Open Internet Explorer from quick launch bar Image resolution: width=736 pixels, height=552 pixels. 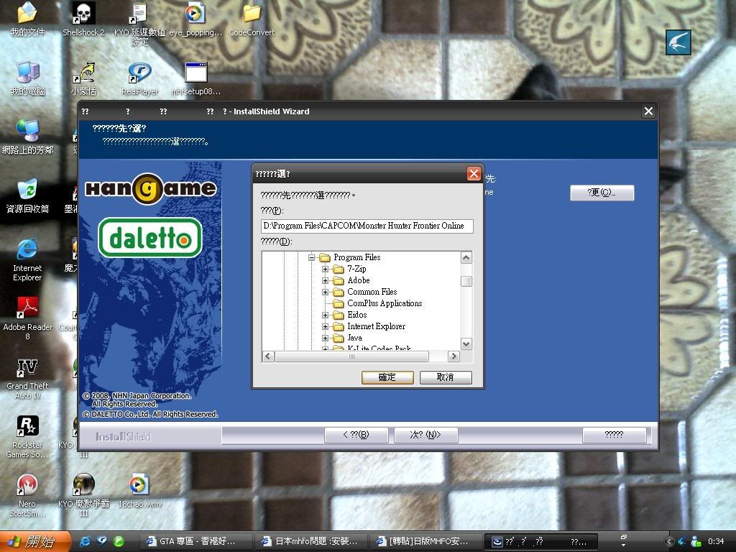pyautogui.click(x=85, y=541)
